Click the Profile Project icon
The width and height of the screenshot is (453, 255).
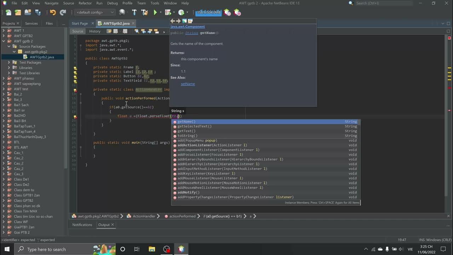click(181, 12)
